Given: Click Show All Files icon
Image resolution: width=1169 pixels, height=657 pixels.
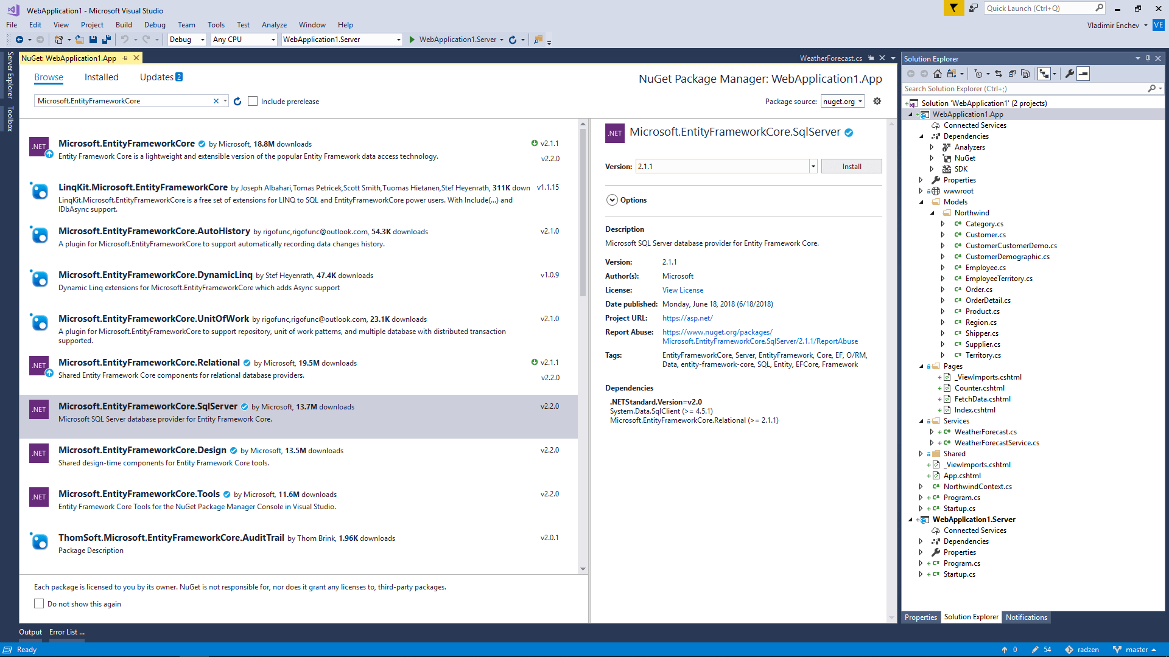Looking at the screenshot, I should pyautogui.click(x=1025, y=74).
